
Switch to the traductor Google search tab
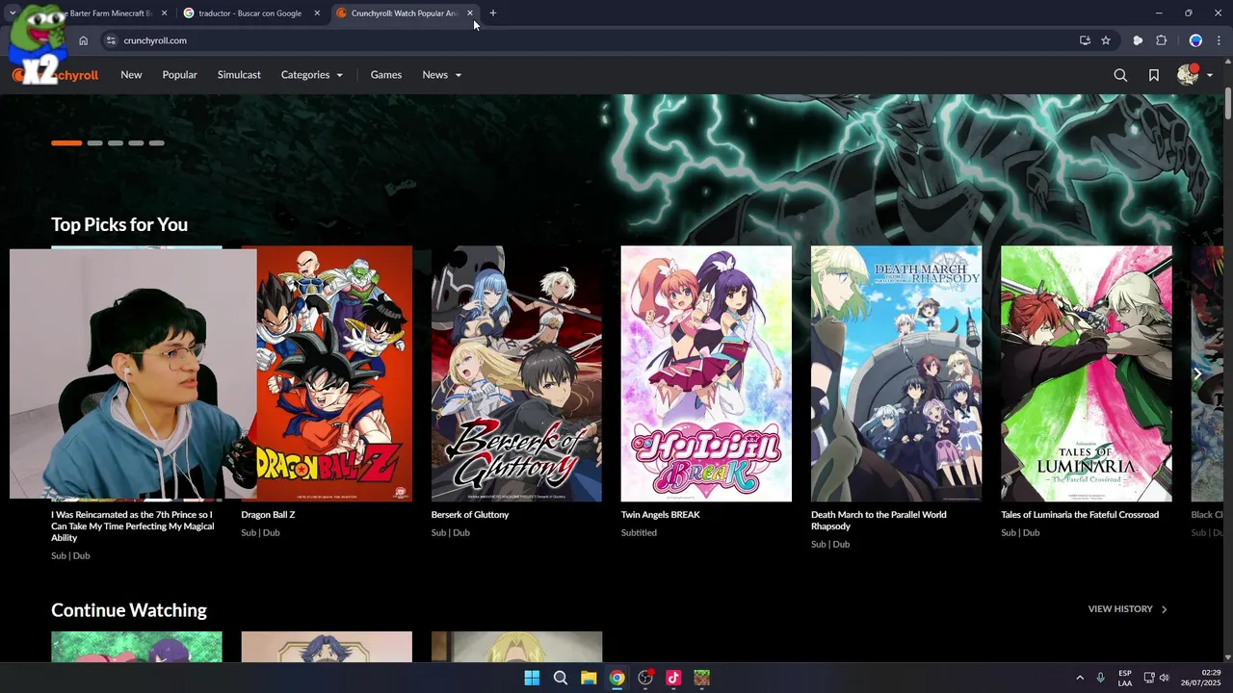pos(249,13)
